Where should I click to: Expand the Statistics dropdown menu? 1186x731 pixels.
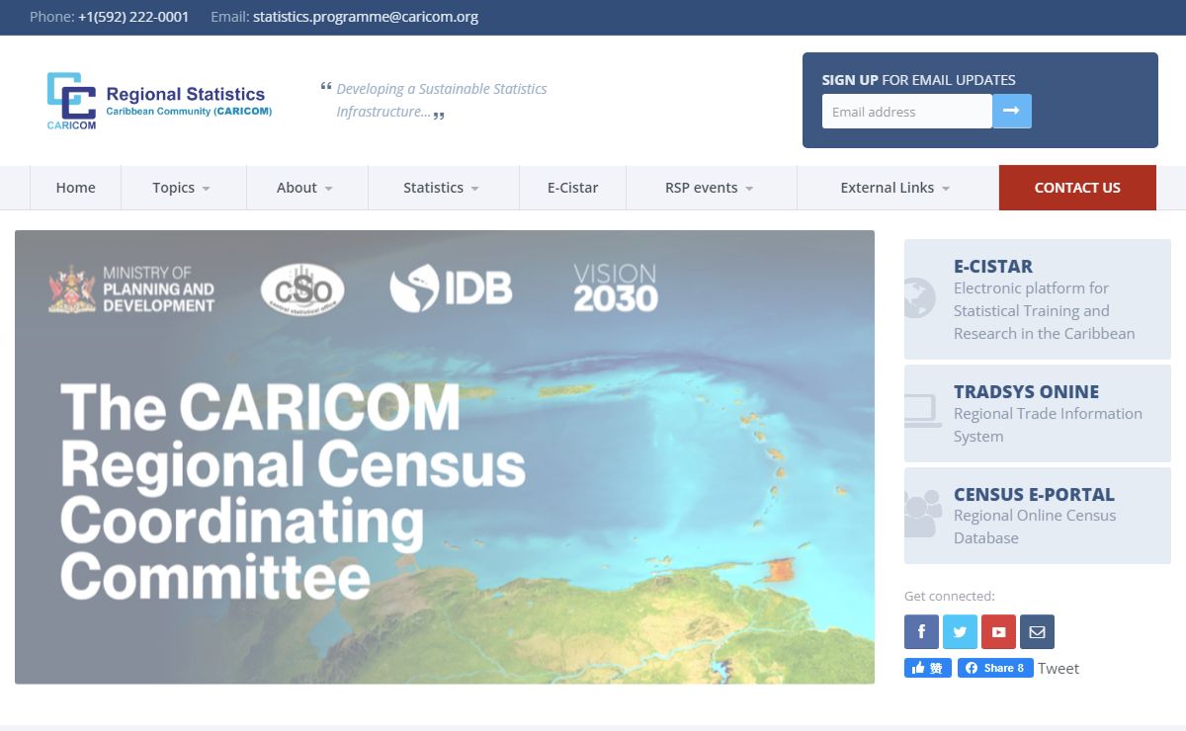[x=443, y=188]
